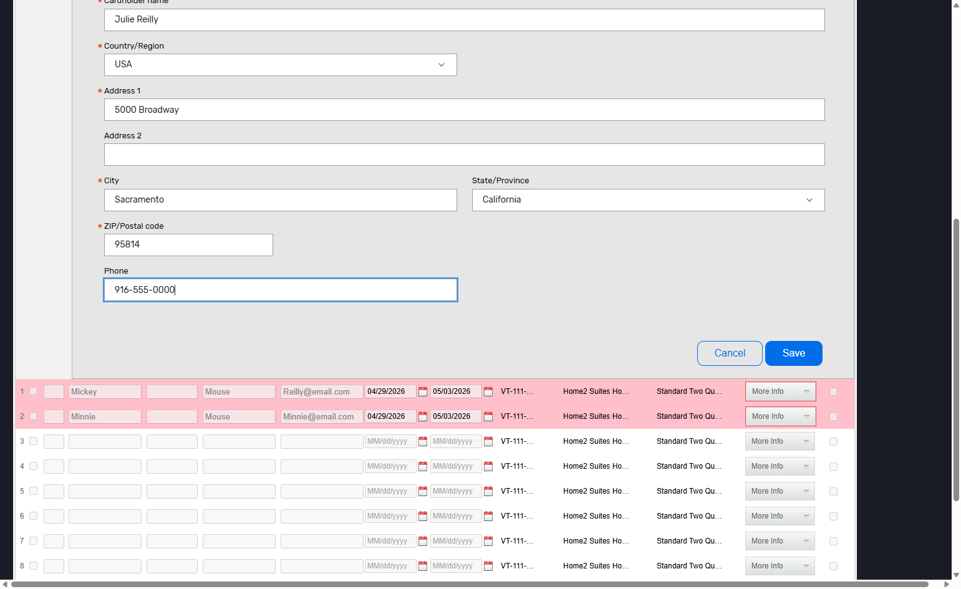Open departure date calendar in row 5

488,491
